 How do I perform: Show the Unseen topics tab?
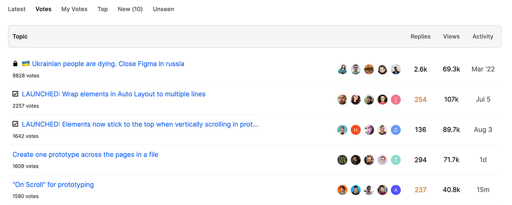pos(163,9)
